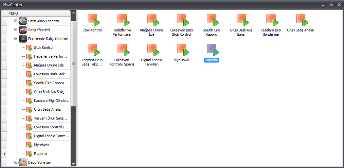Expand the Depo Yönetimi tree node
Viewport: 344px width, 168px height.
(x=15, y=162)
